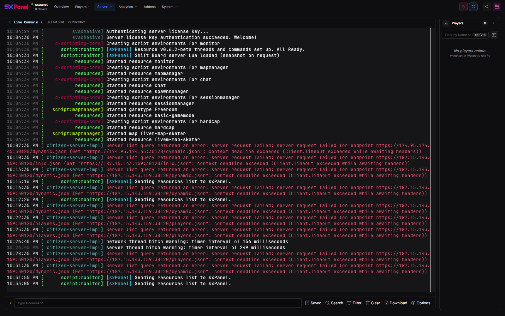
Task: Expand the Players panel chevron
Action: coord(494,23)
